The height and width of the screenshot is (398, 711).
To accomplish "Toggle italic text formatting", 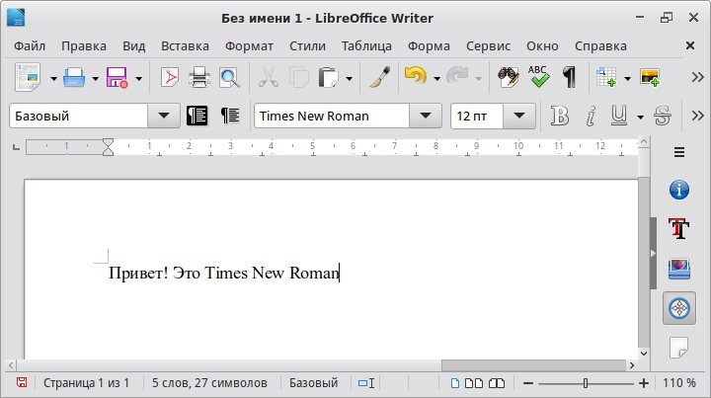I will point(591,117).
